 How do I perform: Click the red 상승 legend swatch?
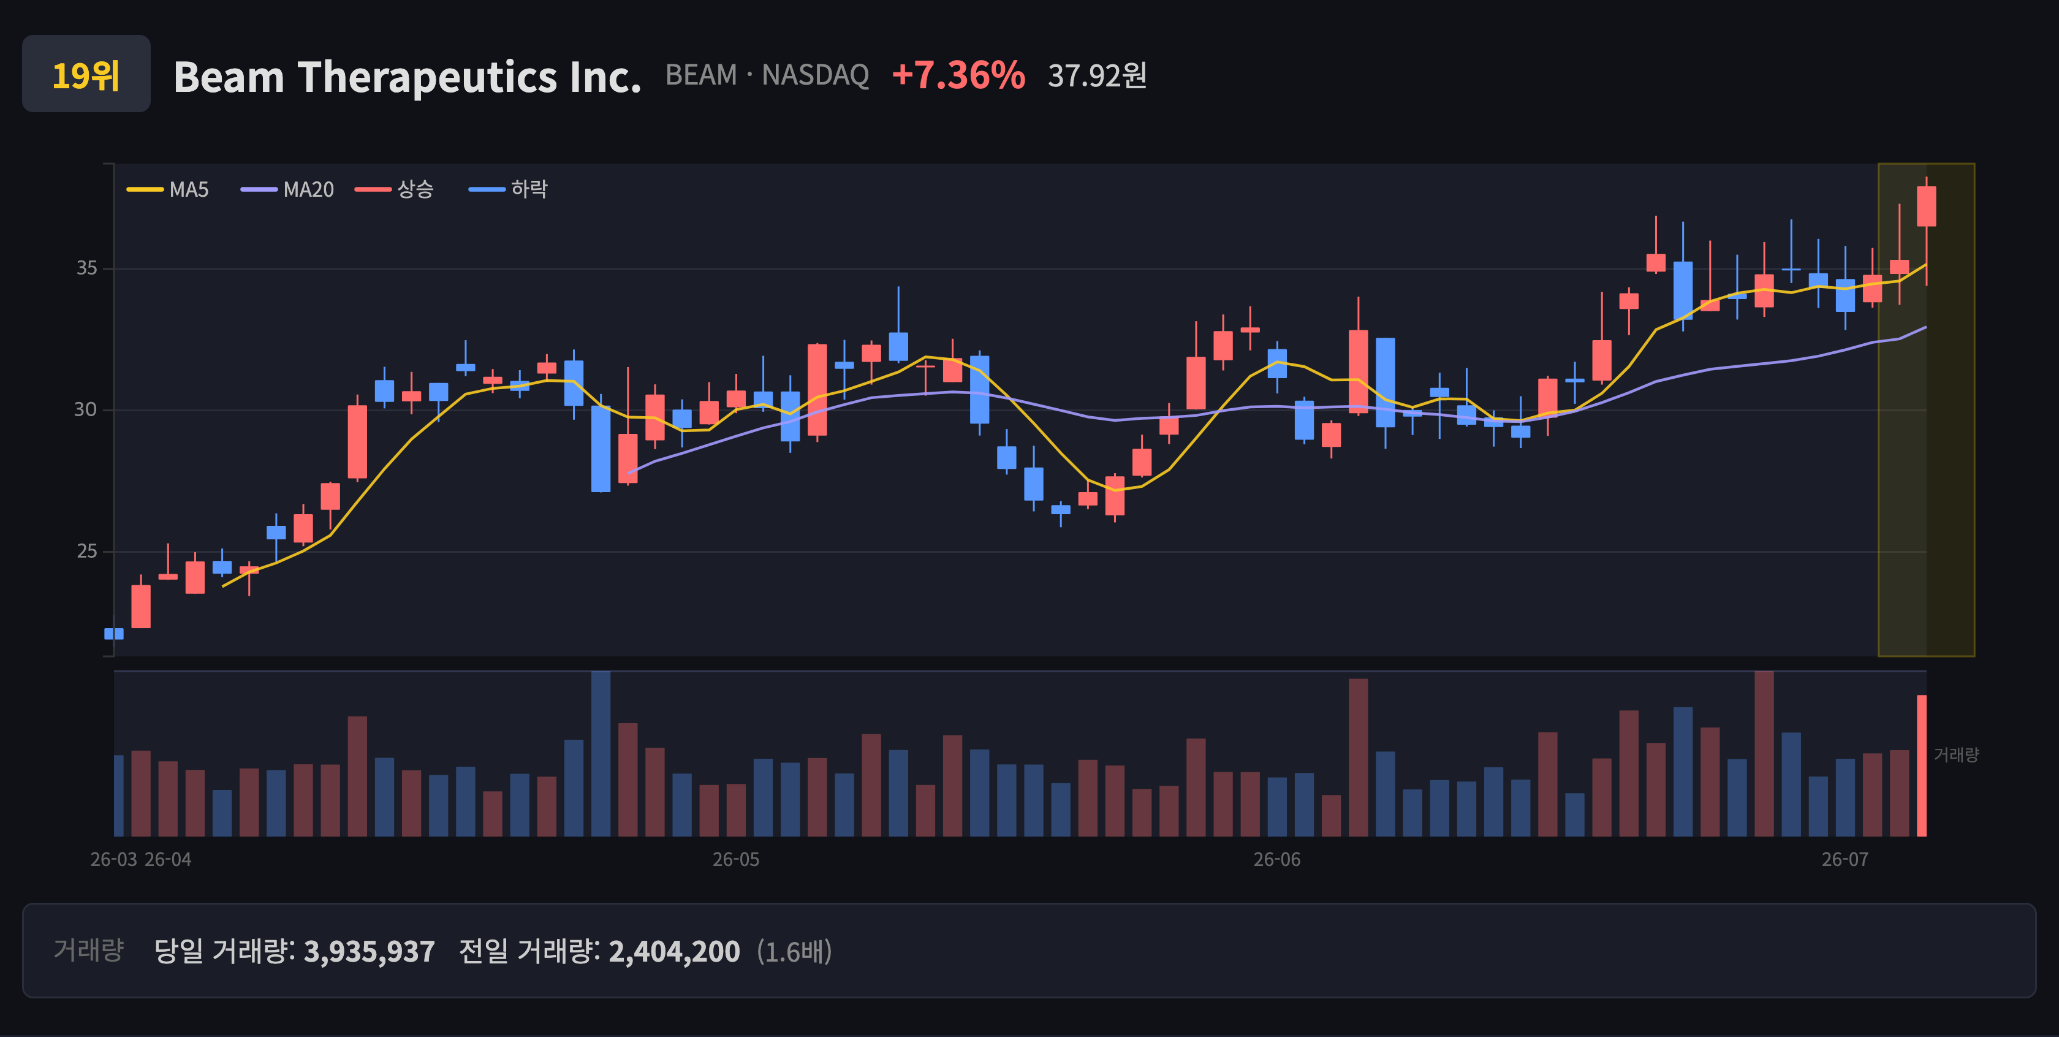point(373,189)
